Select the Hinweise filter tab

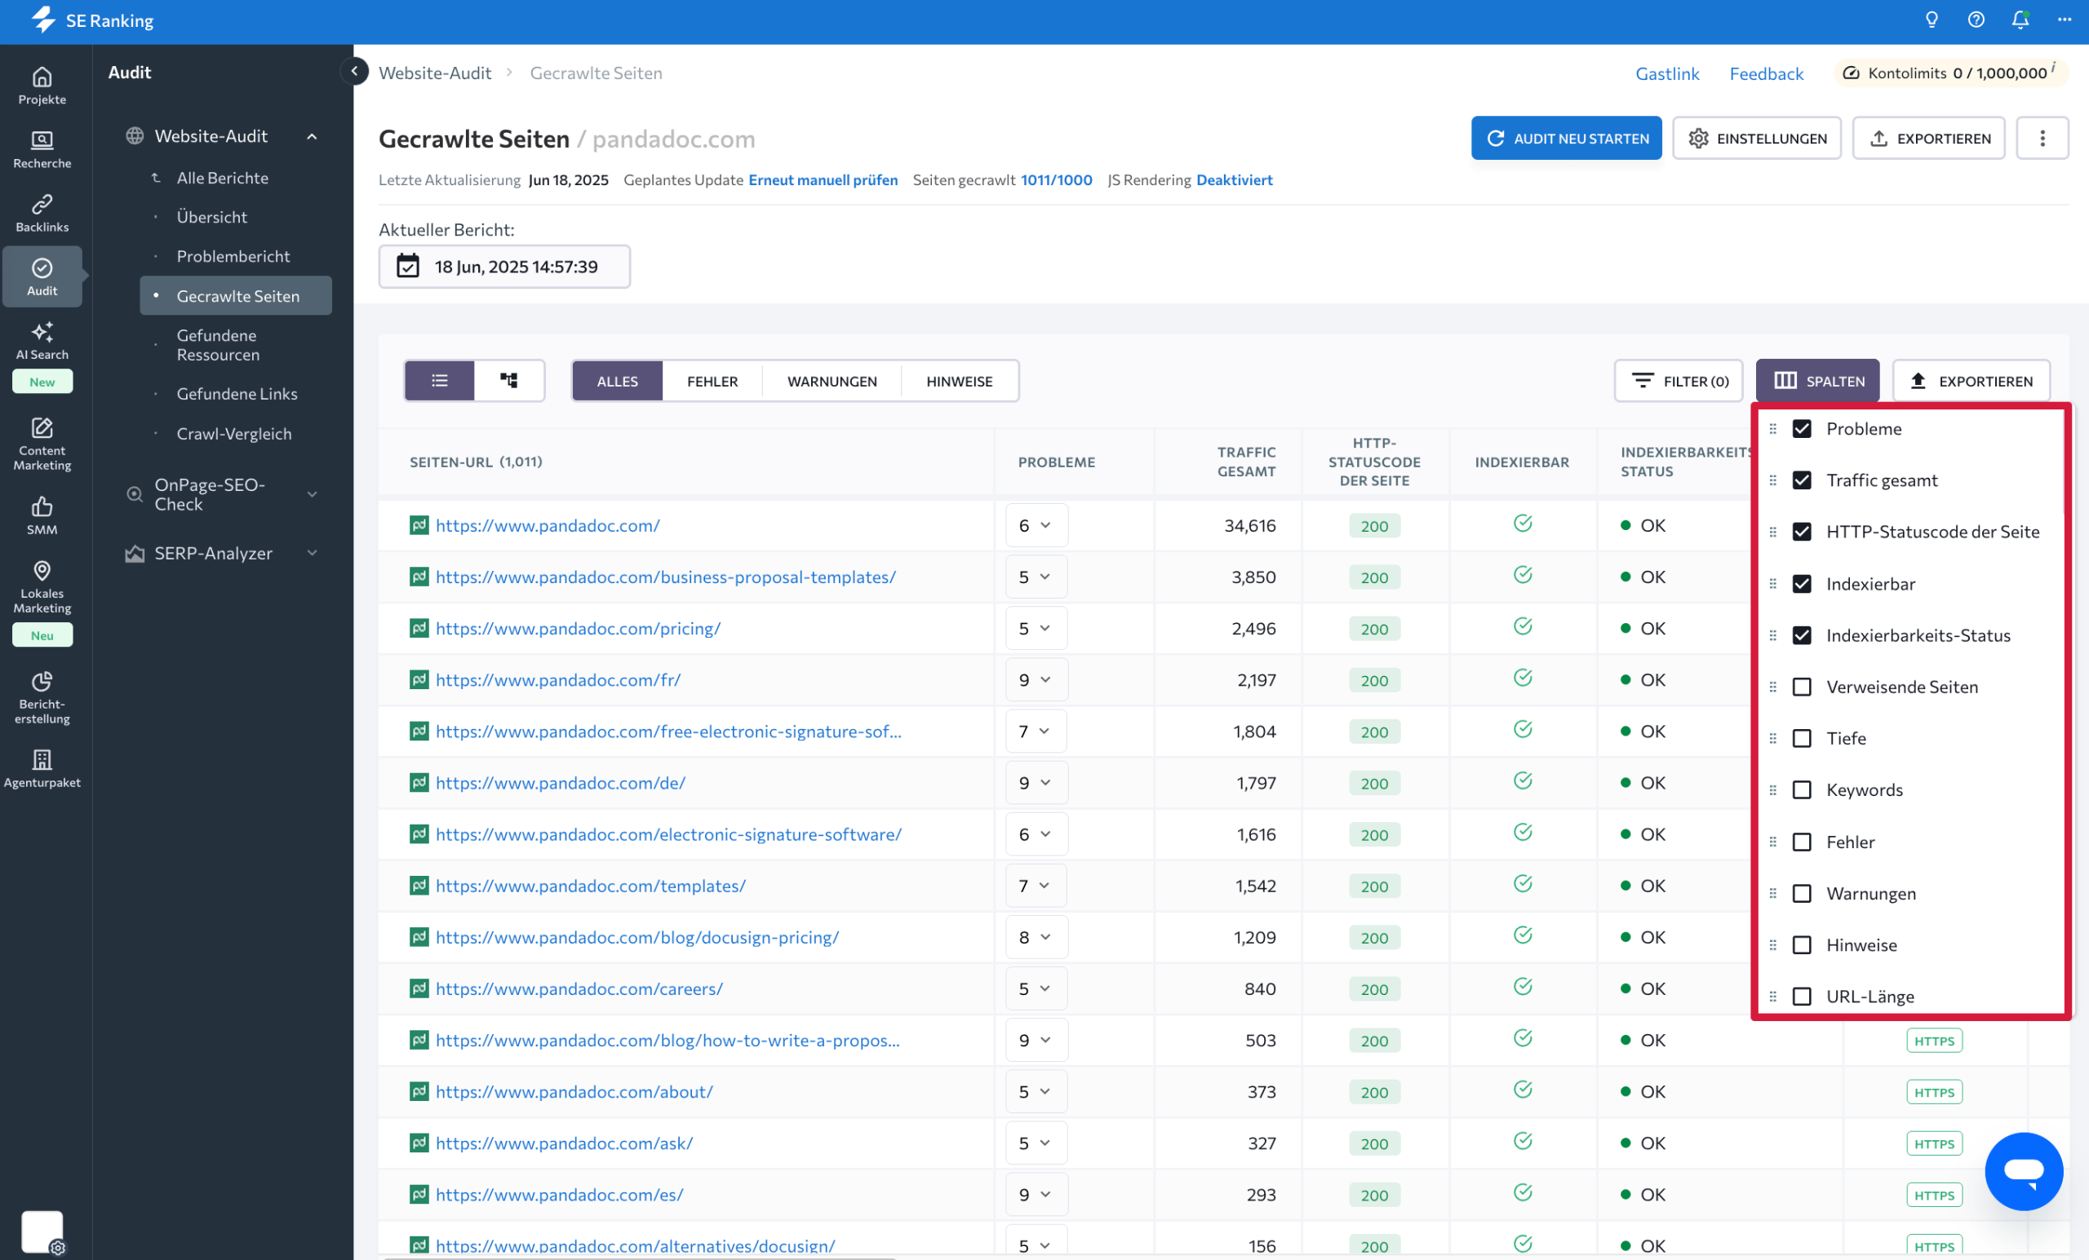(959, 381)
